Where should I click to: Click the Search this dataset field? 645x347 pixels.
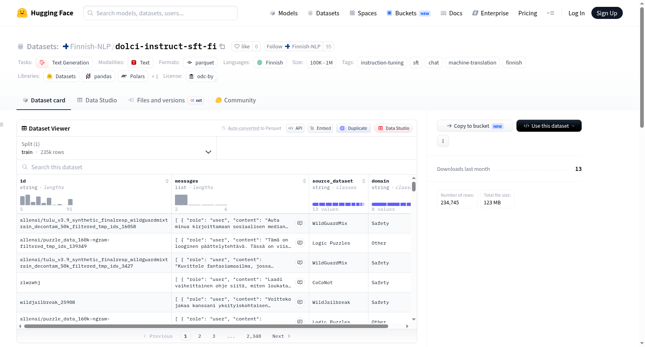point(217,167)
